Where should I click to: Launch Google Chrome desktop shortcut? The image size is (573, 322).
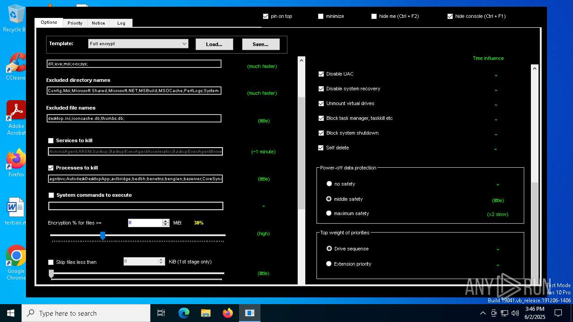[x=16, y=263]
